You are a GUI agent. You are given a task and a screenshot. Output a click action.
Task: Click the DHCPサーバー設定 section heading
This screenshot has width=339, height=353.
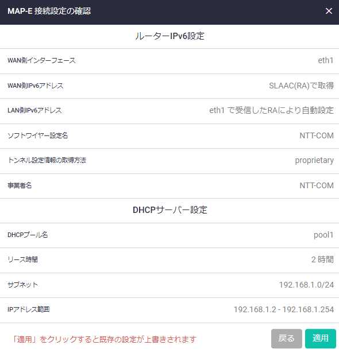coord(170,210)
